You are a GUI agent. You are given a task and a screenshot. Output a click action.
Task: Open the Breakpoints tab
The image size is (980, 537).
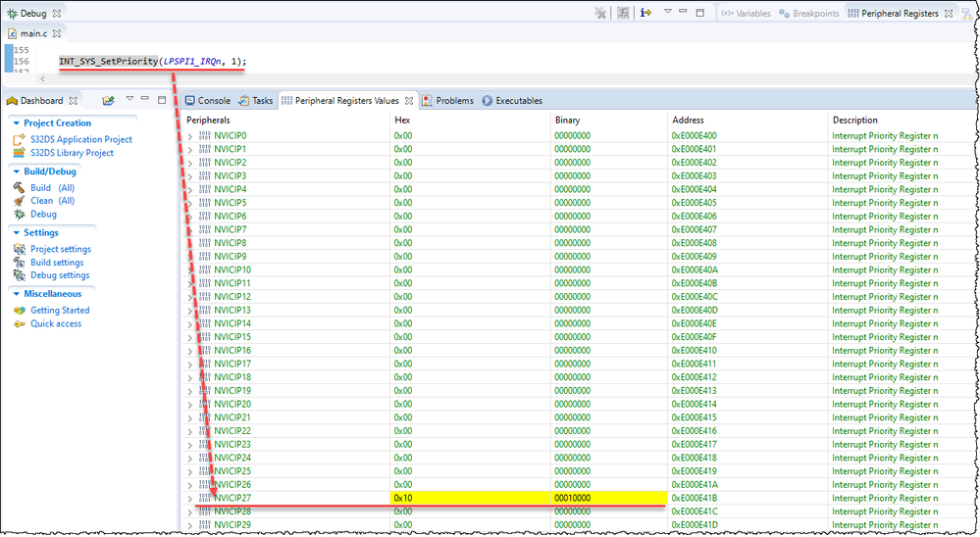808,13
